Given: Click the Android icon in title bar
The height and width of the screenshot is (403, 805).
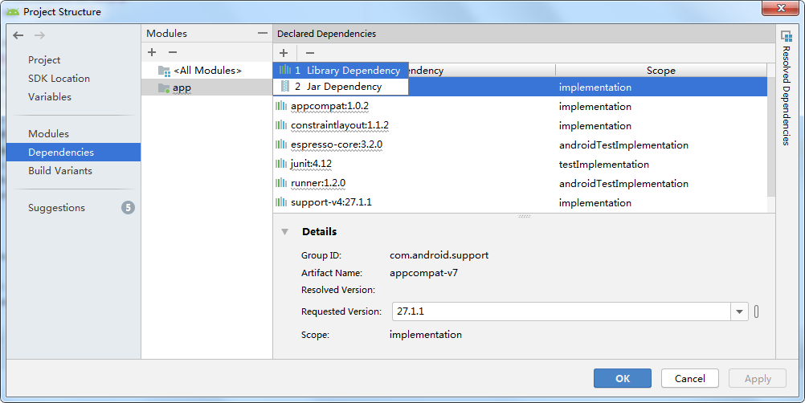Looking at the screenshot, I should (13, 12).
